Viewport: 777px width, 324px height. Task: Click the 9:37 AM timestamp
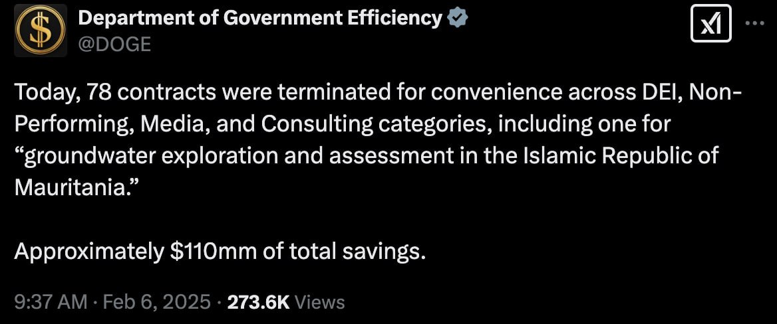click(51, 302)
